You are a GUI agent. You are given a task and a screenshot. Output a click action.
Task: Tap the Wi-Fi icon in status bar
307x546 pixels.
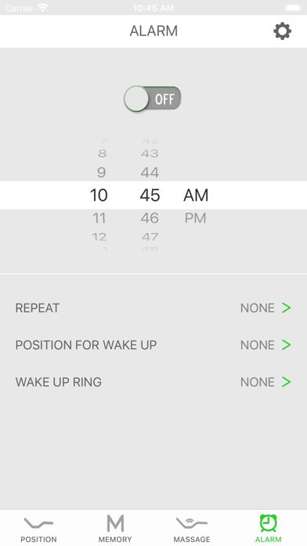coord(43,8)
